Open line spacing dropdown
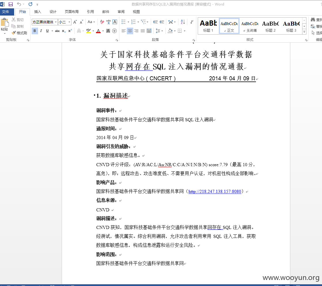 point(159,31)
